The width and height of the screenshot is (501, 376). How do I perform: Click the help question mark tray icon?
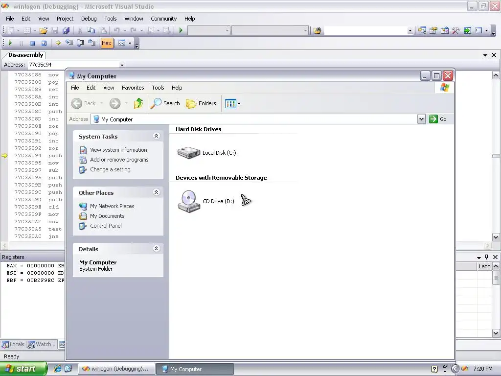click(x=434, y=369)
